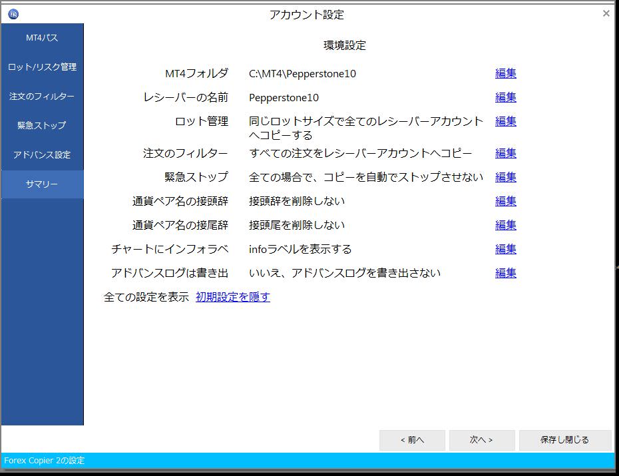Select the サマリー tab
This screenshot has height=476, width=619.
click(42, 184)
